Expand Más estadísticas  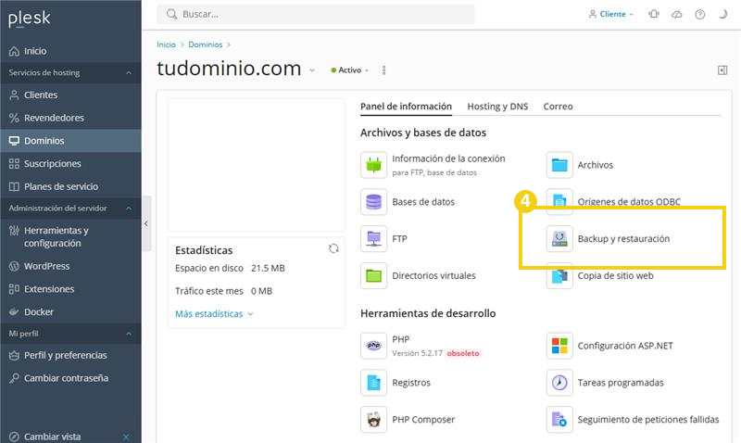tap(214, 314)
